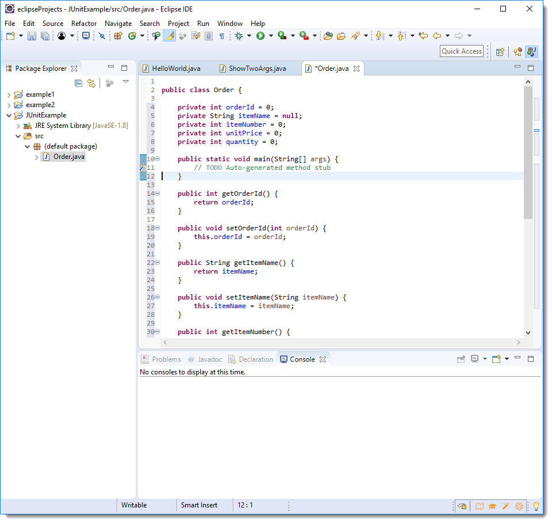Collapse the JUnitExample project
Image resolution: width=552 pixels, height=523 pixels.
click(x=9, y=115)
